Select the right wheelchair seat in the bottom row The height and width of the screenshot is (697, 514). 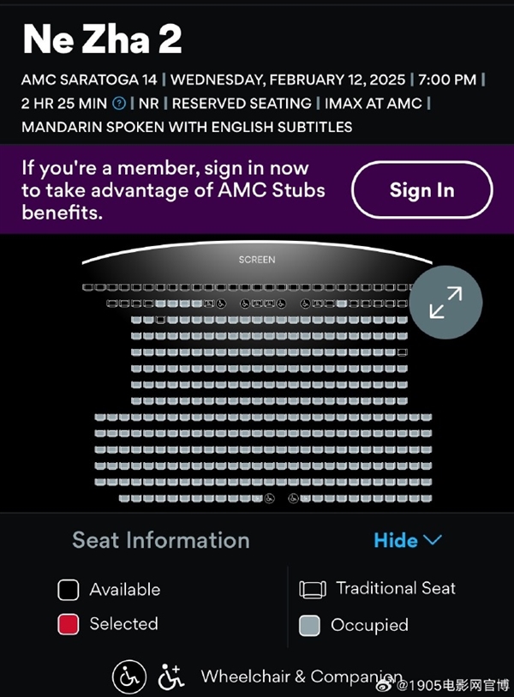(x=292, y=498)
